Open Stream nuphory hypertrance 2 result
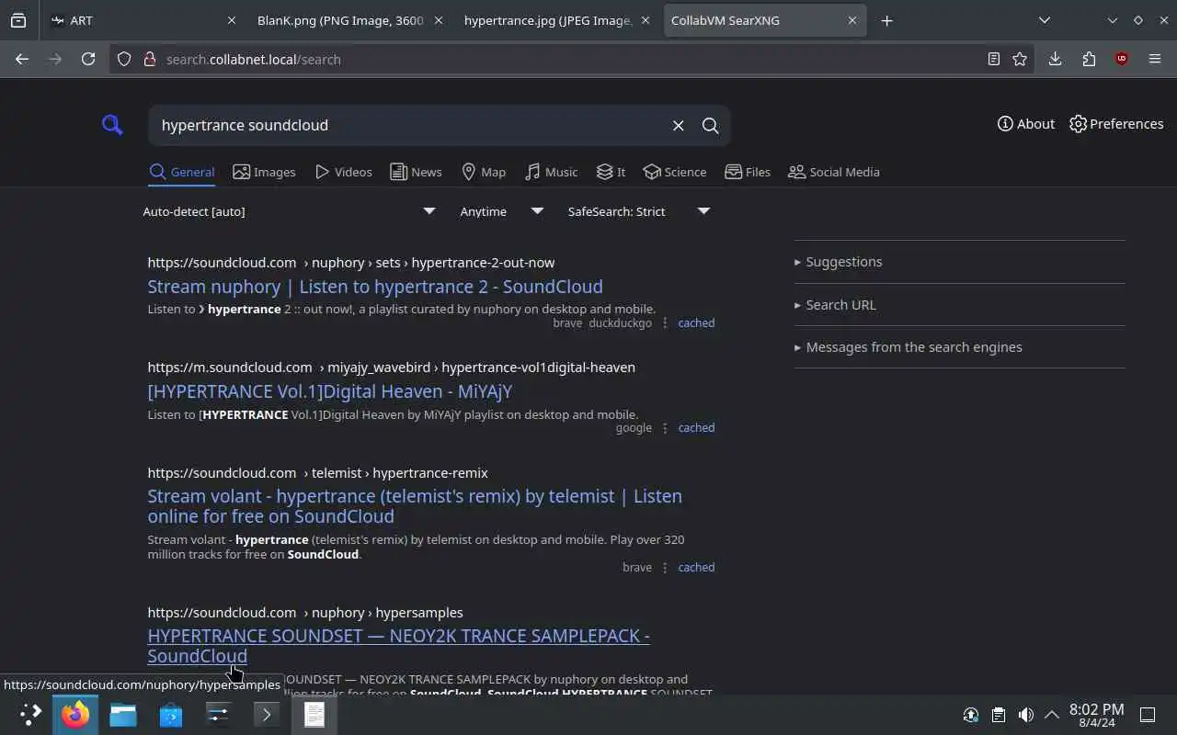This screenshot has height=735, width=1177. click(375, 287)
